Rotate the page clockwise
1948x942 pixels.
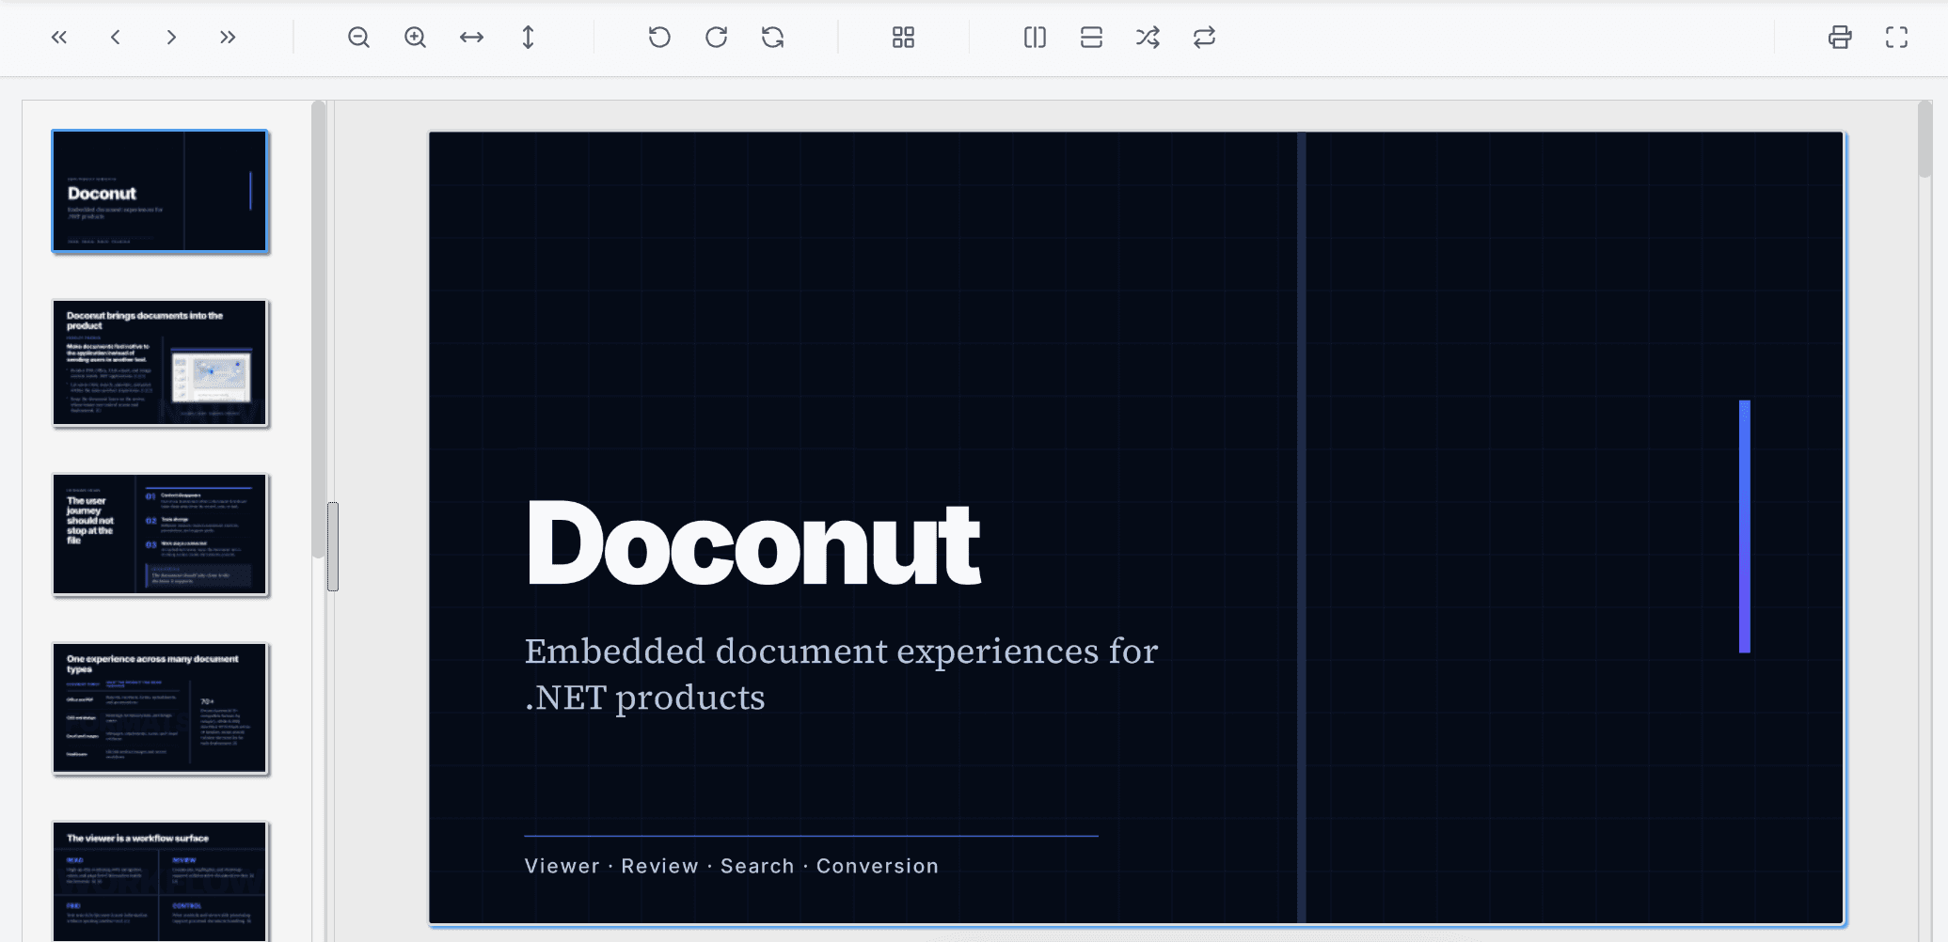[716, 38]
